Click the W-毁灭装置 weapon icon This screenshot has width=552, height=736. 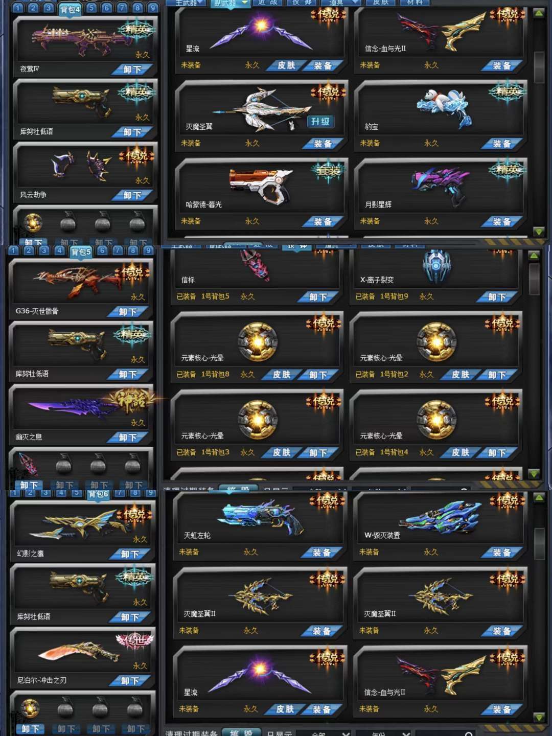click(441, 518)
